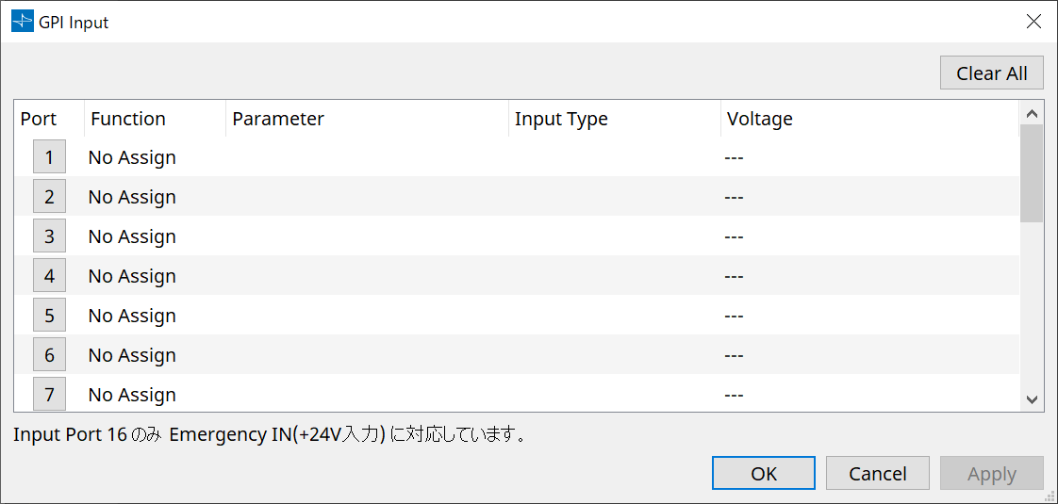The height and width of the screenshot is (504, 1058).
Task: Click the Voltage column header
Action: coord(759,119)
